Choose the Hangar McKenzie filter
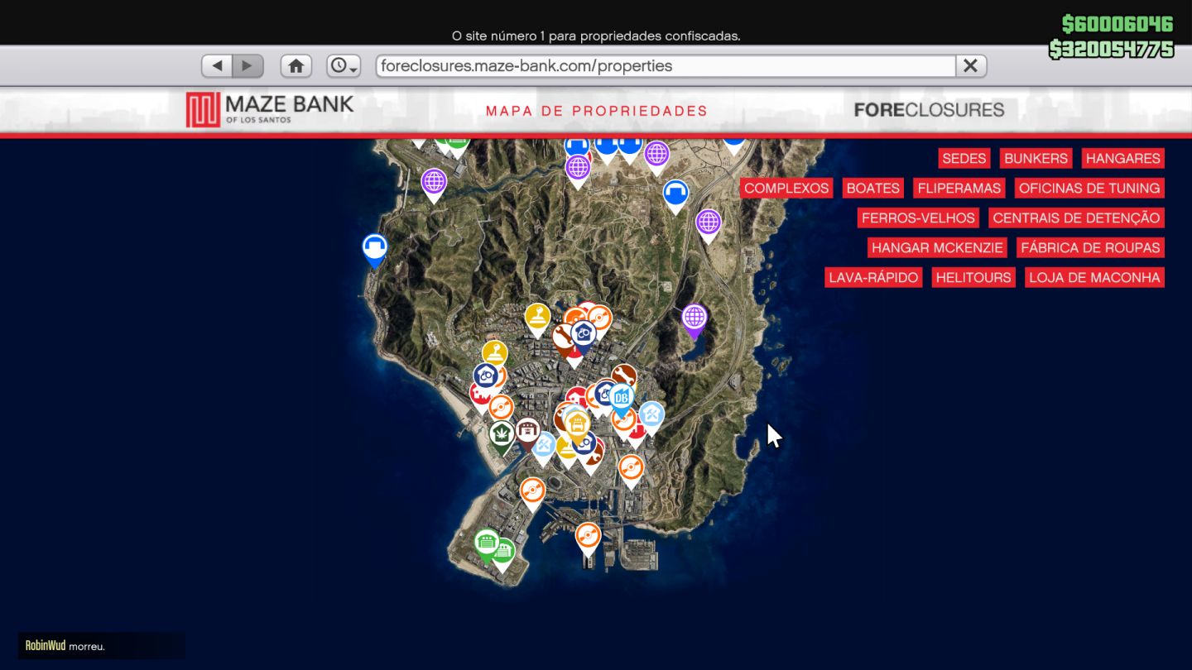Viewport: 1192px width, 670px height. pos(937,247)
